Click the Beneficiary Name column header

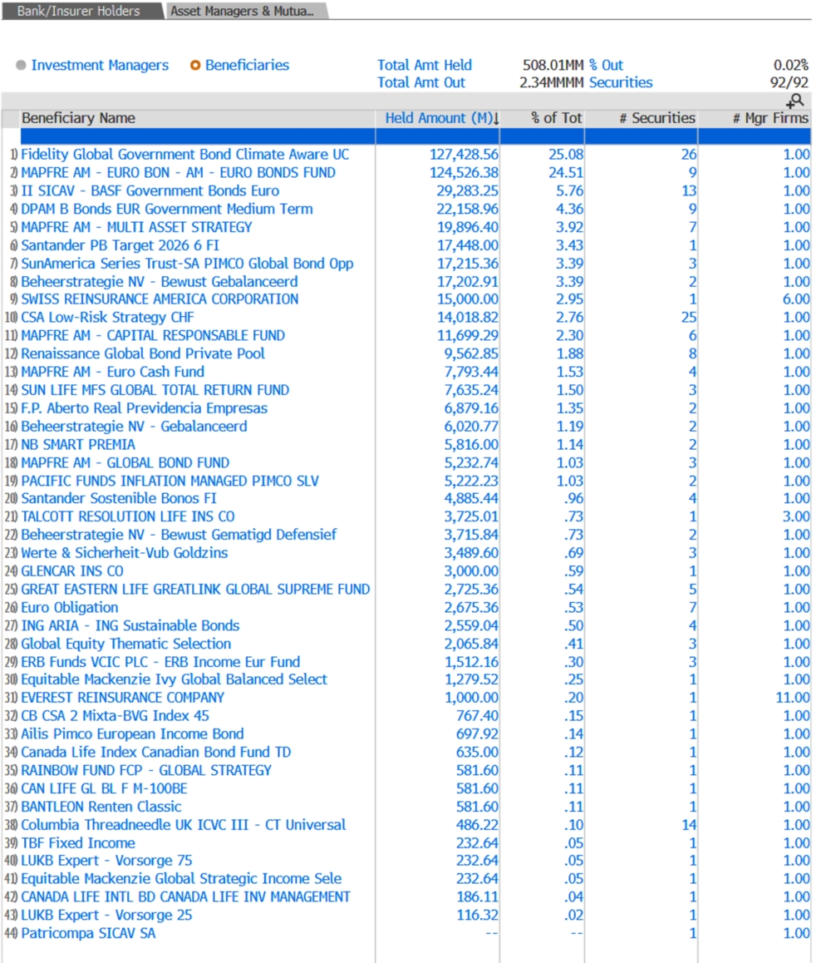point(78,118)
